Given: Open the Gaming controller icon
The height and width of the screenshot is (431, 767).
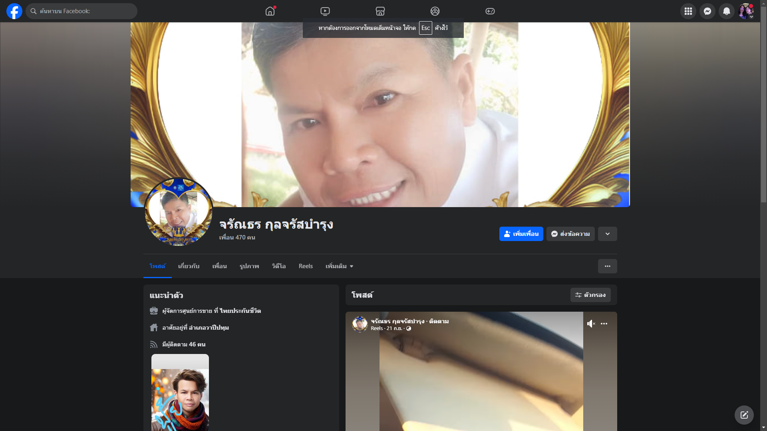Looking at the screenshot, I should (490, 11).
